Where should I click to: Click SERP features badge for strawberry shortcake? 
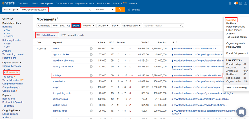click(x=91, y=61)
